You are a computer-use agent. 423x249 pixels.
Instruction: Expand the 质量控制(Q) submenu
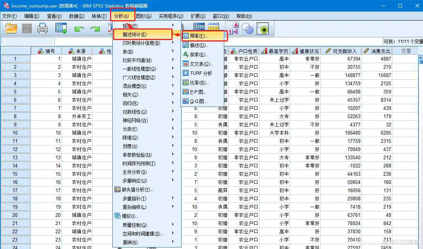(x=146, y=225)
